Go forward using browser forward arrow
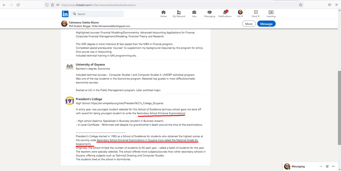Screen dimensions: 341x171 click(11, 5)
